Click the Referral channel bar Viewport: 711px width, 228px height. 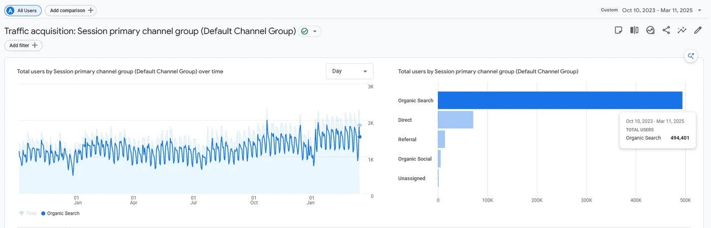(441, 139)
